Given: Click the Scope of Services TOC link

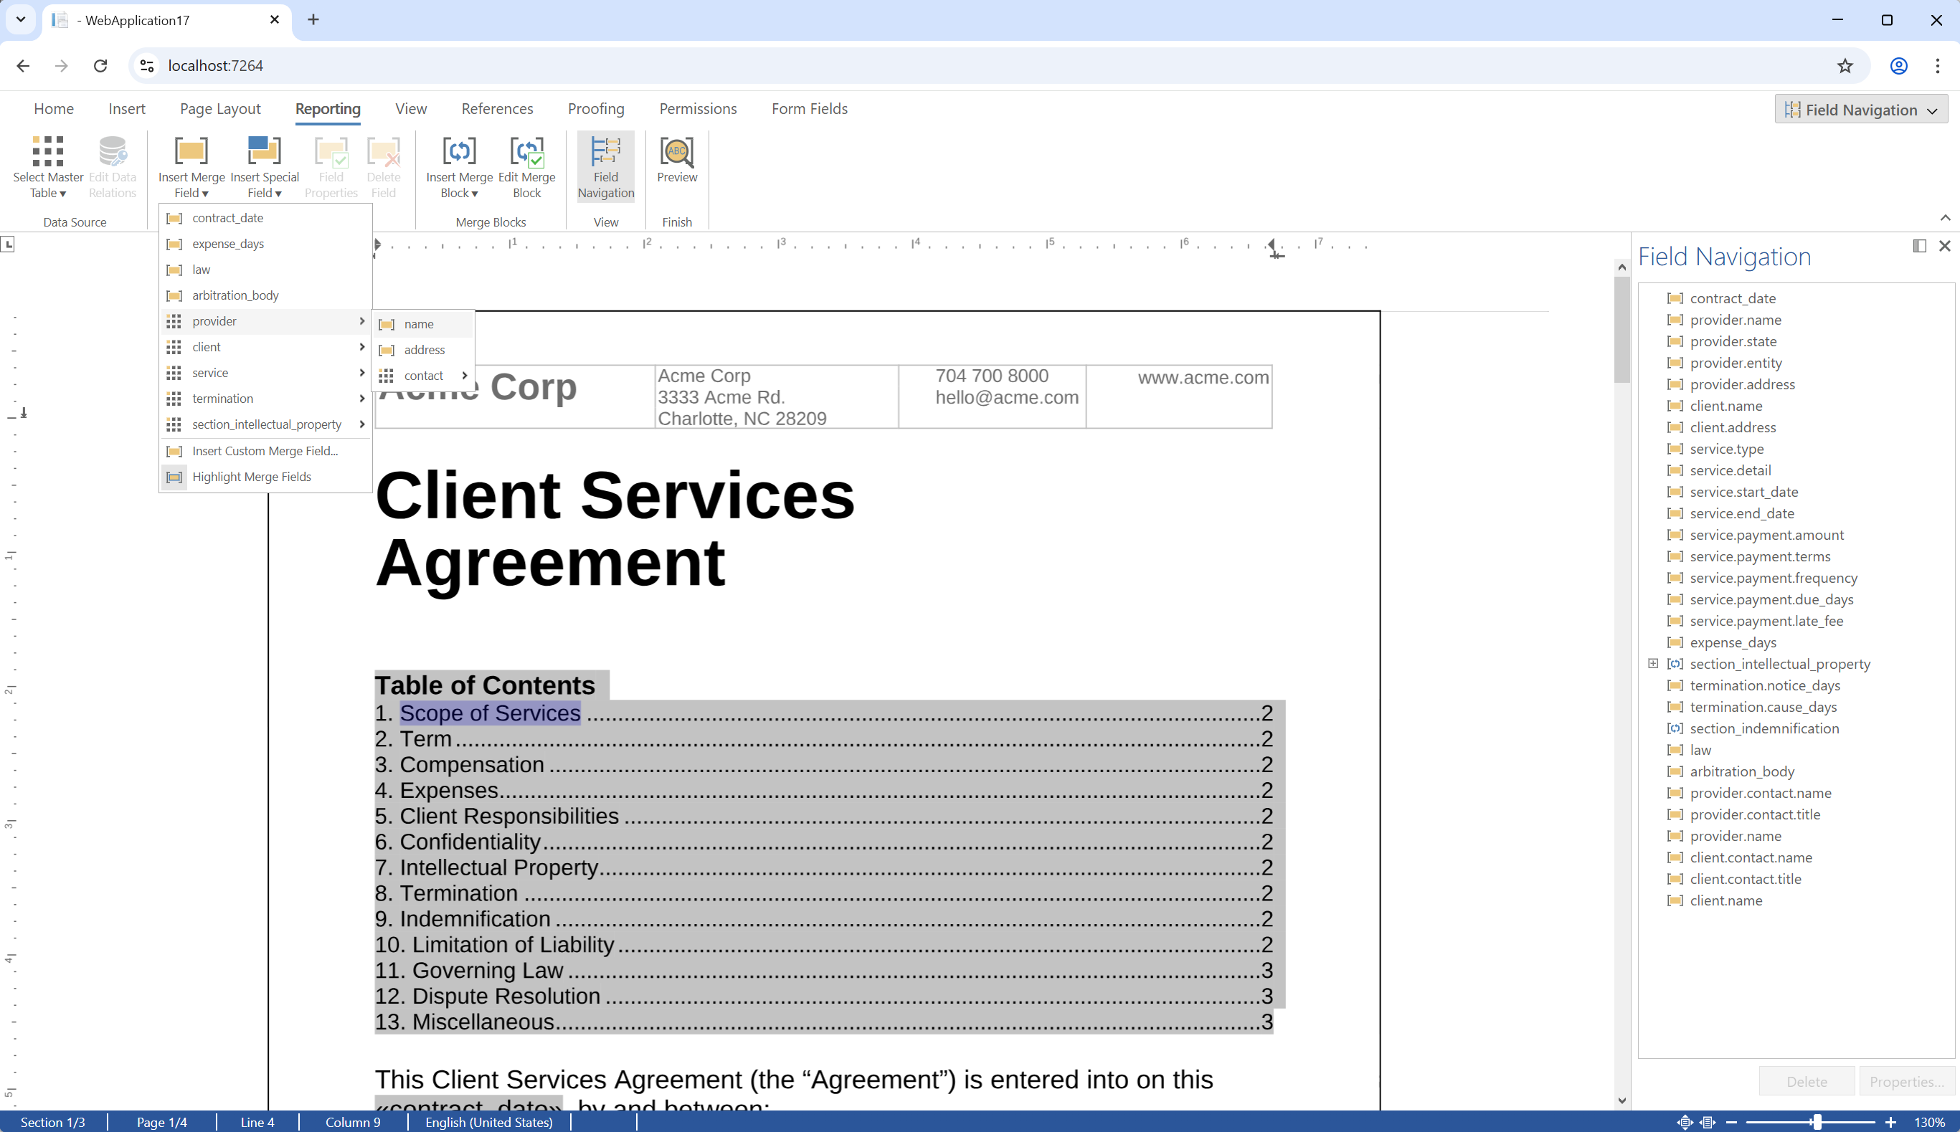Looking at the screenshot, I should coord(490,713).
